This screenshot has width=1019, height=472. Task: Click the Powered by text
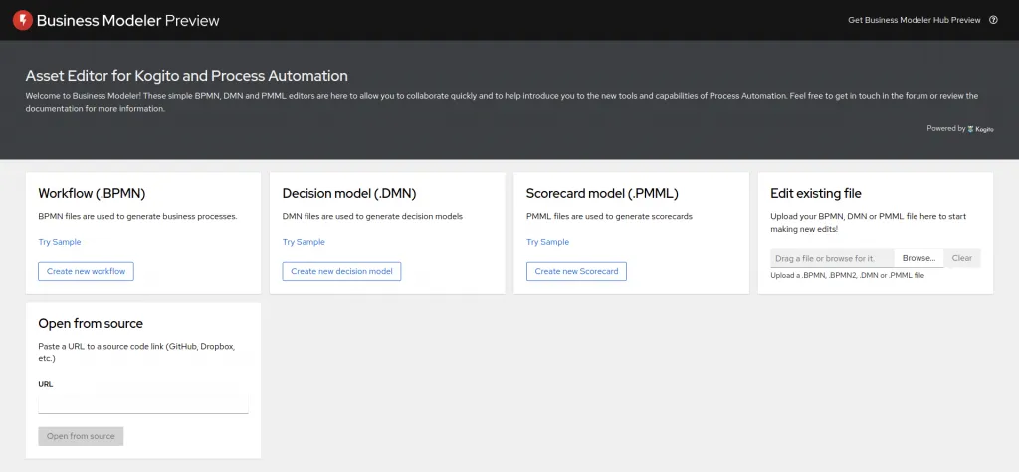point(946,128)
